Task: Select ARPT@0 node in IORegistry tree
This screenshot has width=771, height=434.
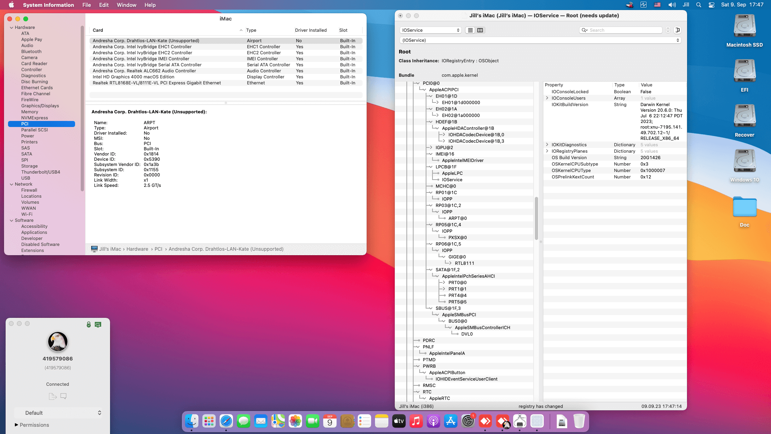Action: [x=457, y=218]
